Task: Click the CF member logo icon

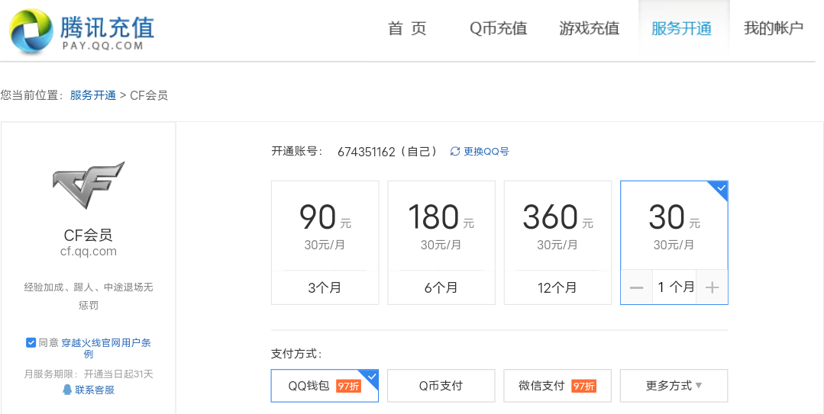Action: [x=89, y=185]
